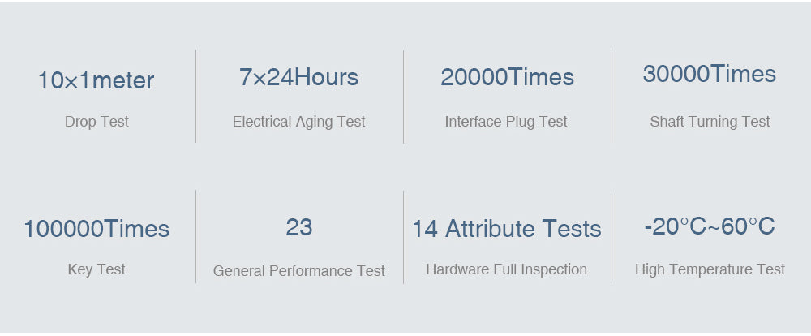Select the "Drop Test" label
The image size is (811, 336).
pos(97,122)
